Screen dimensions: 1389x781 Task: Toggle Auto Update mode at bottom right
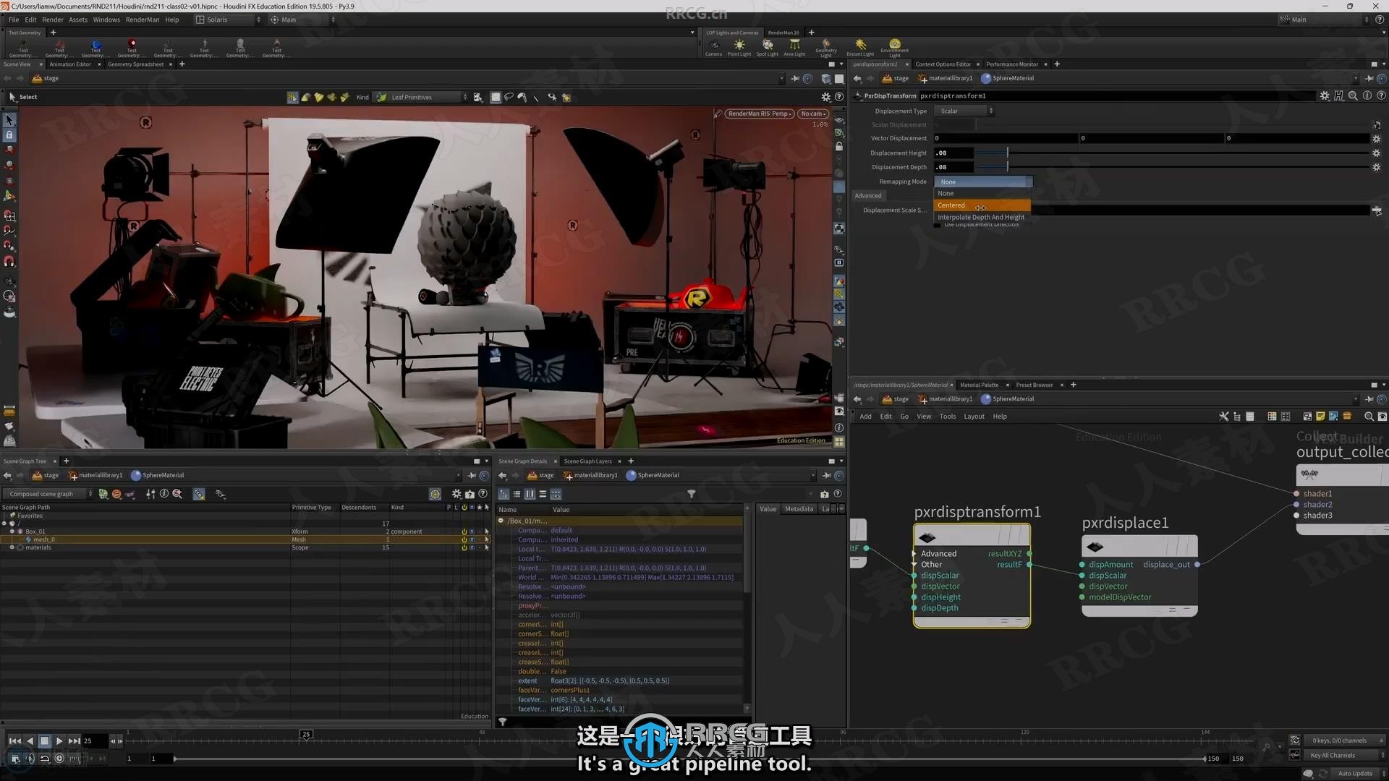coord(1355,773)
